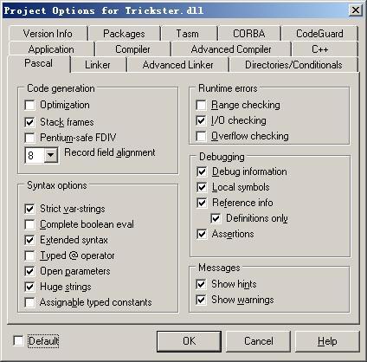
Task: Enable Pentium-safe FDIV checkbox
Action: 29,138
